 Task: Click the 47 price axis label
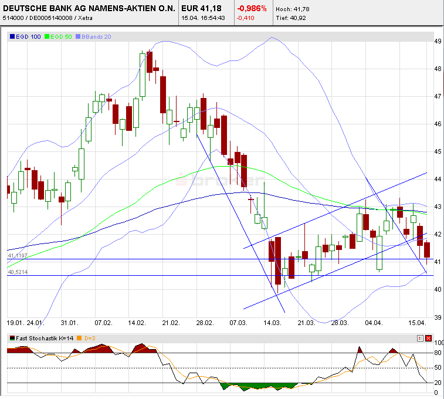[x=438, y=97]
